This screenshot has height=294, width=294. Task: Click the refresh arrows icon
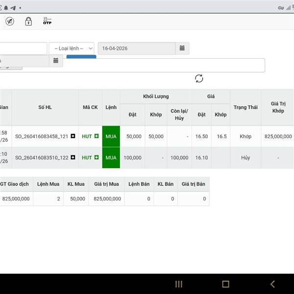pos(199,78)
